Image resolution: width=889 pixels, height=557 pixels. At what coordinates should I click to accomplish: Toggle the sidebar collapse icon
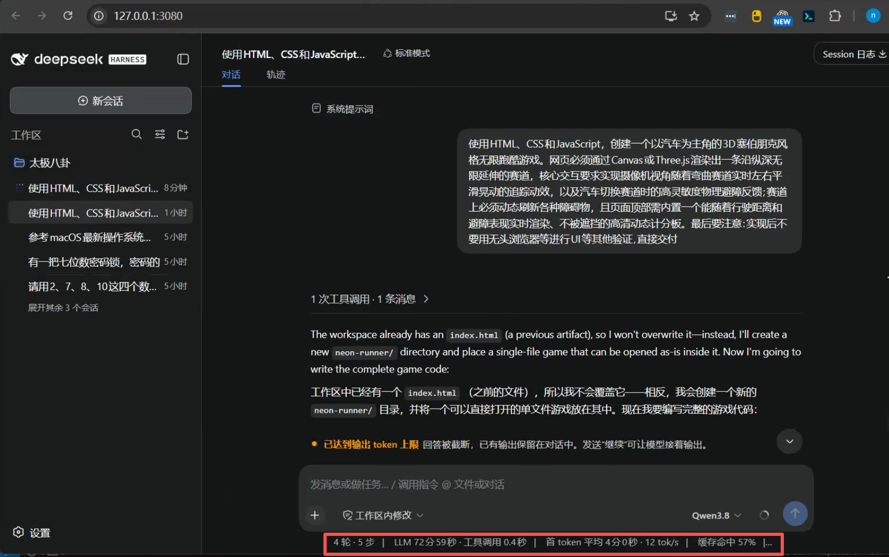(183, 59)
